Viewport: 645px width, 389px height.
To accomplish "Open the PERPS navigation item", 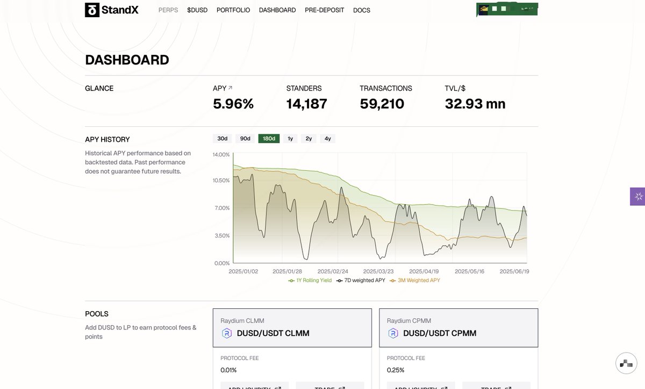I will 168,10.
